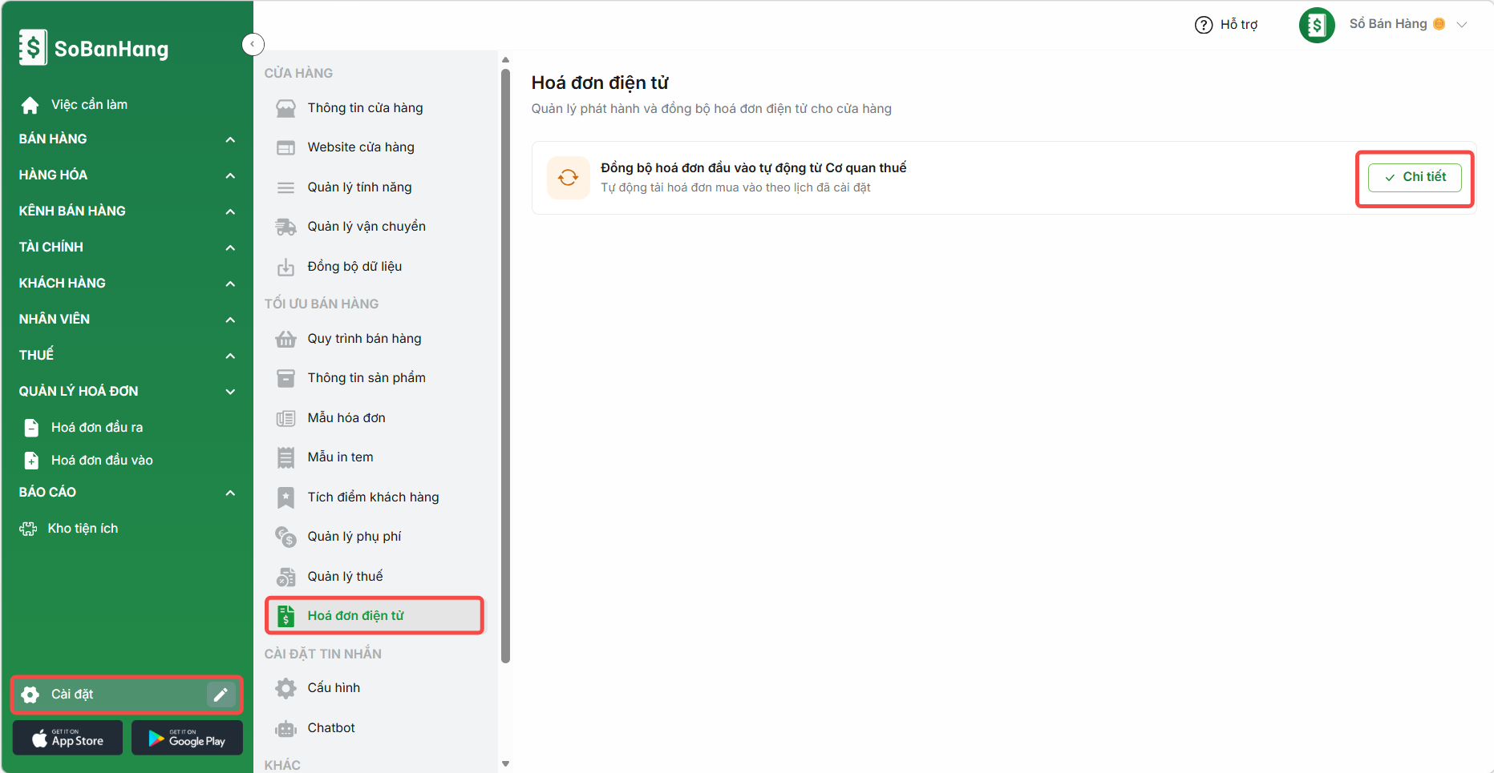The image size is (1494, 773).
Task: Open the account dropdown arrow next to Sổ Bán Hàng
Action: click(x=1461, y=25)
